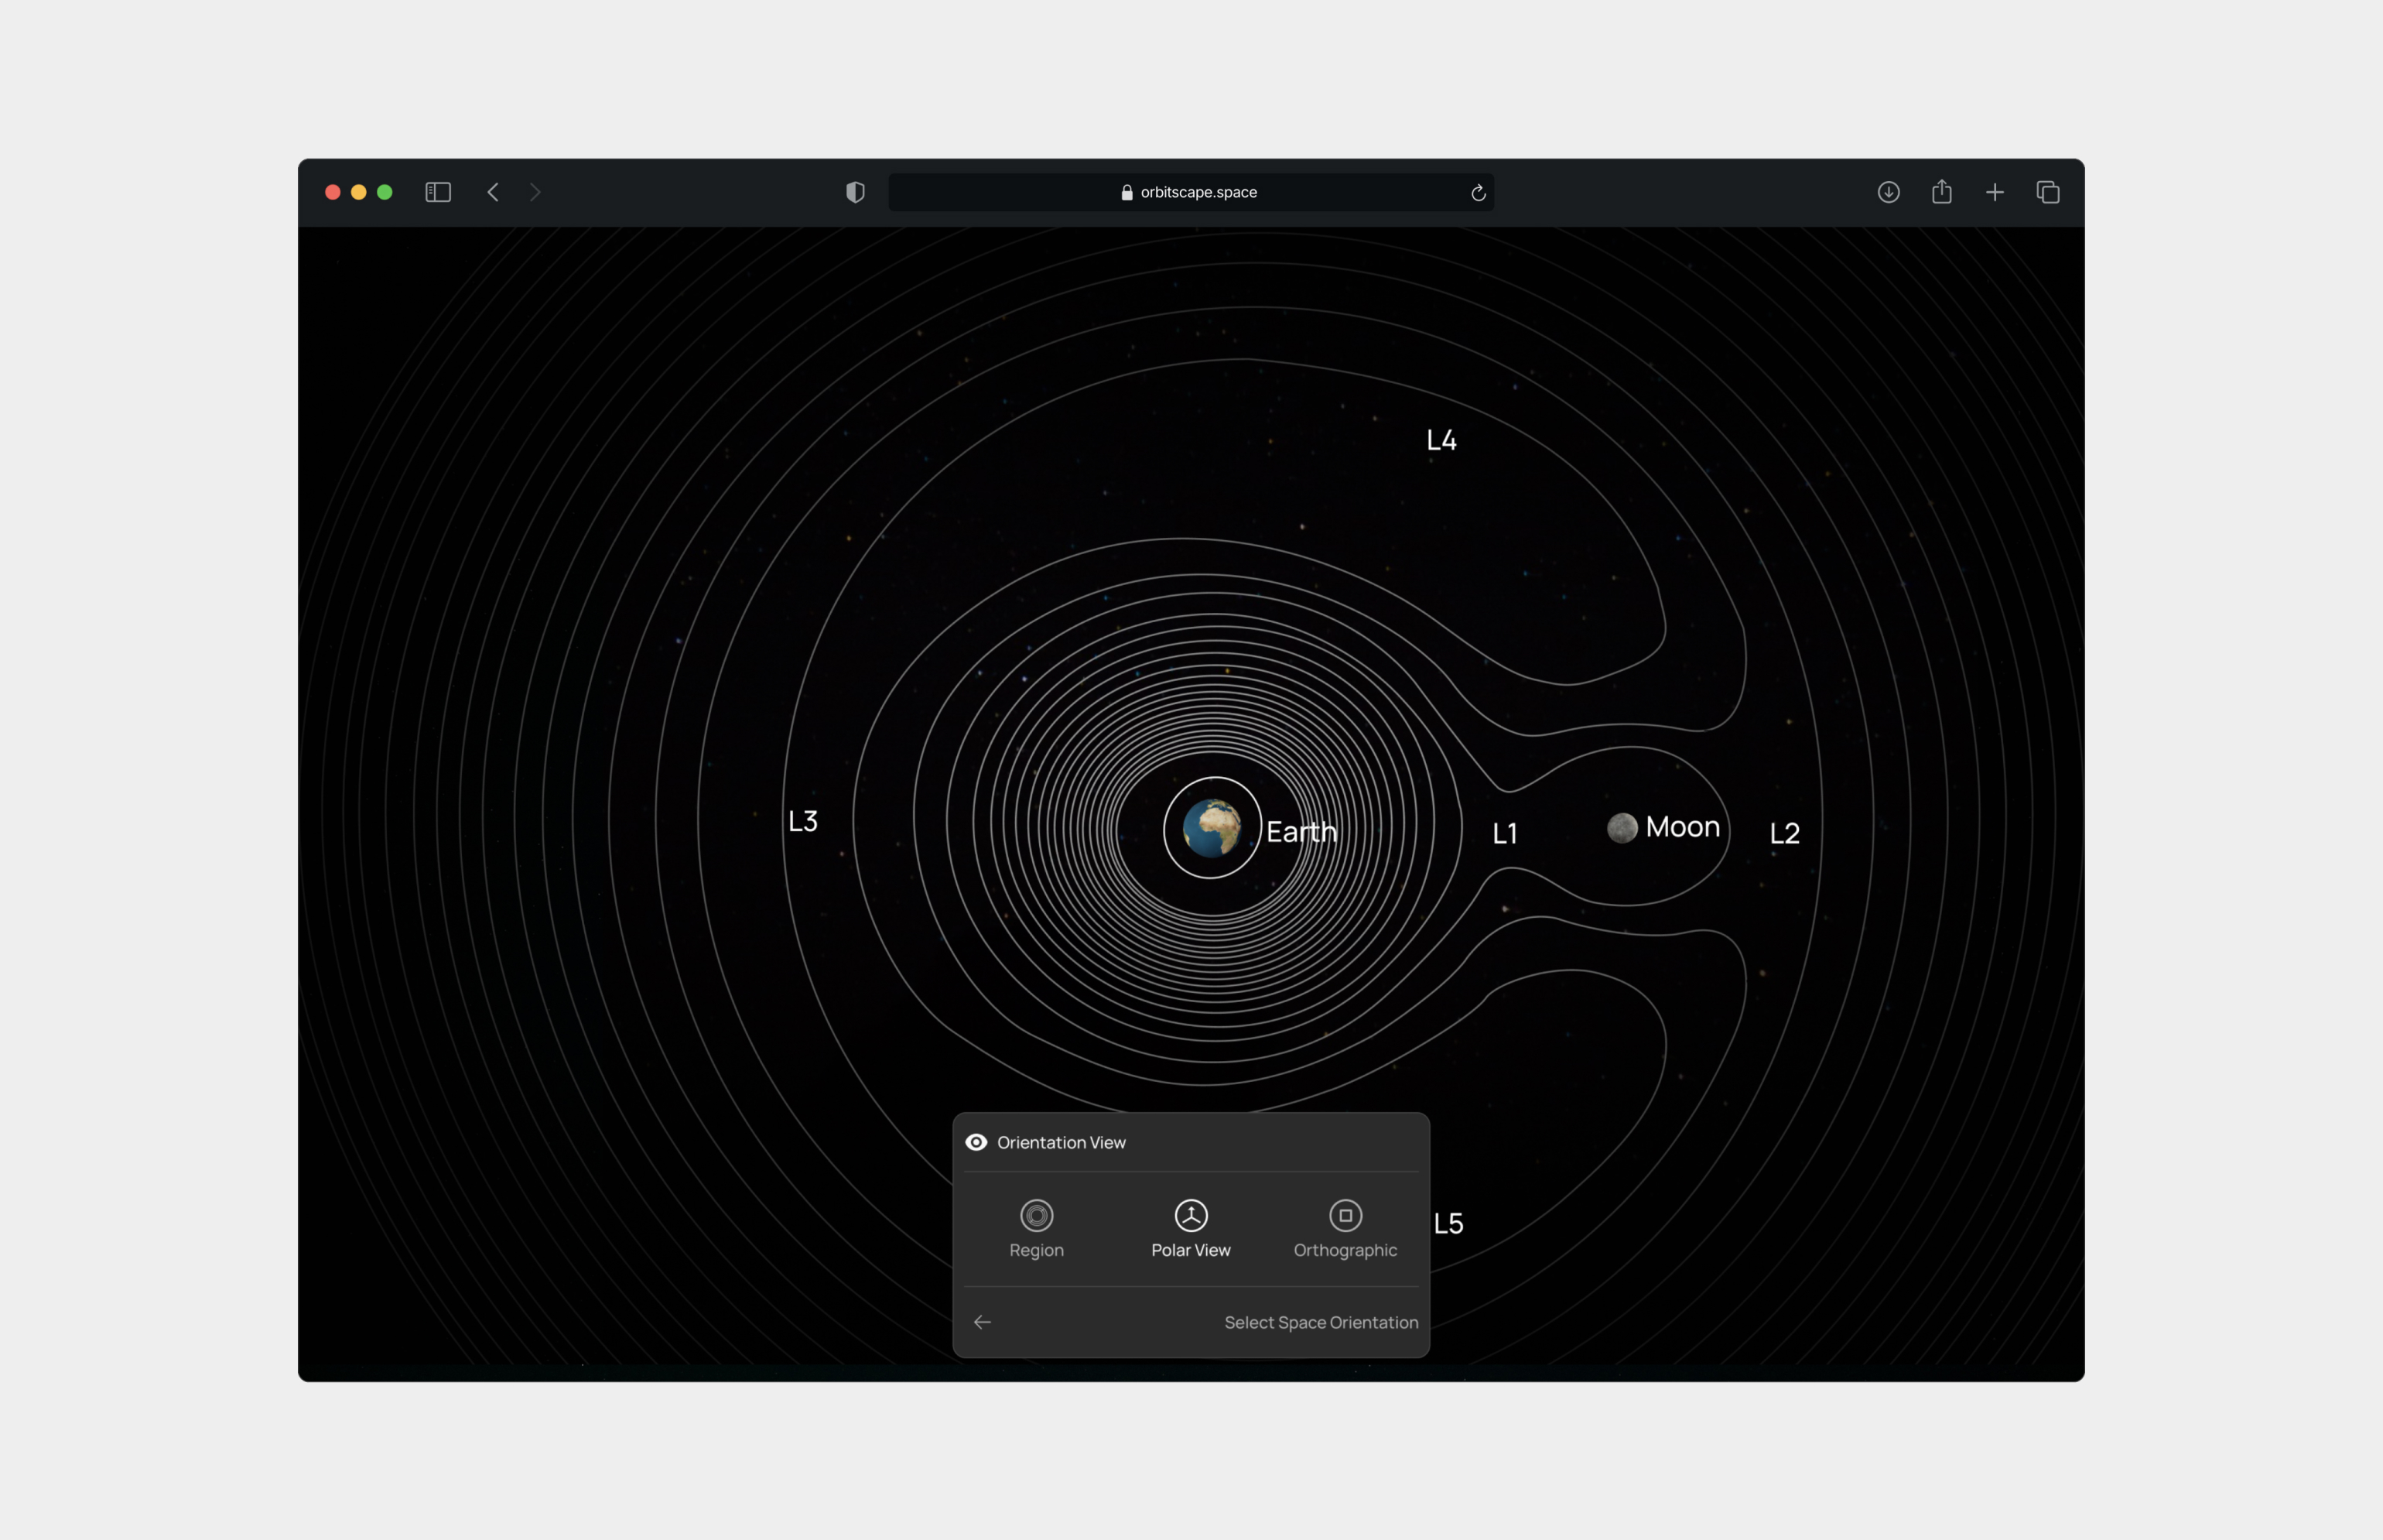The image size is (2383, 1540).
Task: Maximize the window with the green button
Action: 385,192
